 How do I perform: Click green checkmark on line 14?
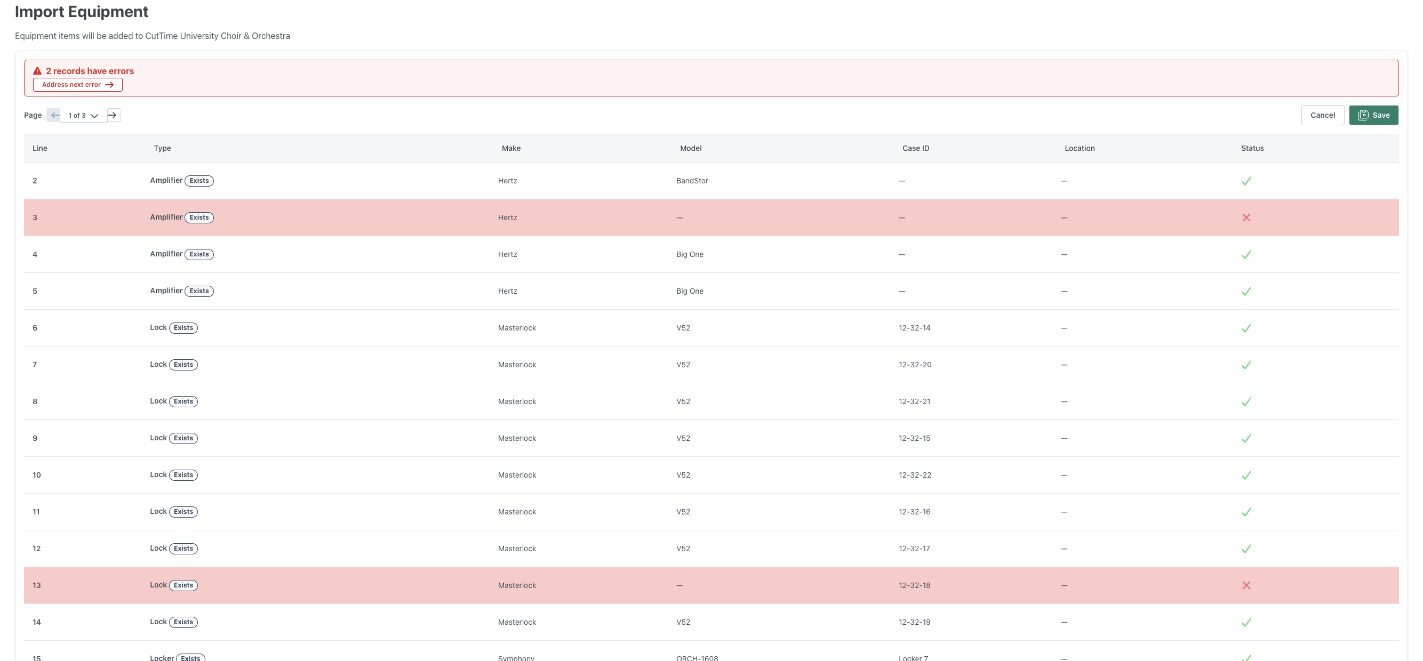click(x=1246, y=622)
